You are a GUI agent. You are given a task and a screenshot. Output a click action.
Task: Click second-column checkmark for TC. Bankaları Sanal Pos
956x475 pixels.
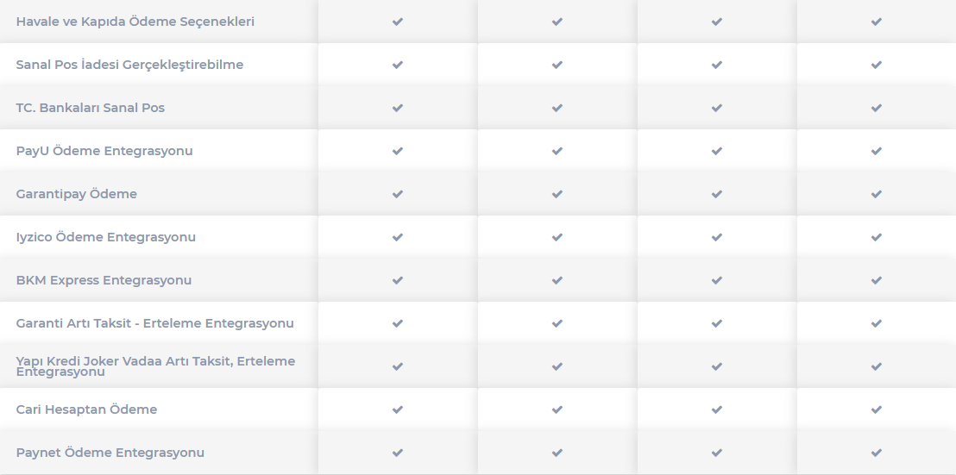click(x=557, y=108)
